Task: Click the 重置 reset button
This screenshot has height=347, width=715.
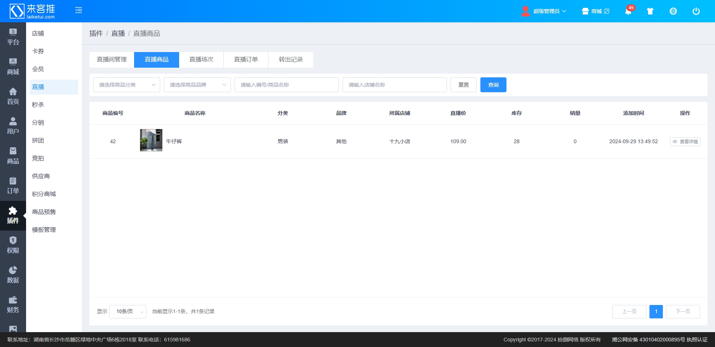Action: tap(463, 85)
